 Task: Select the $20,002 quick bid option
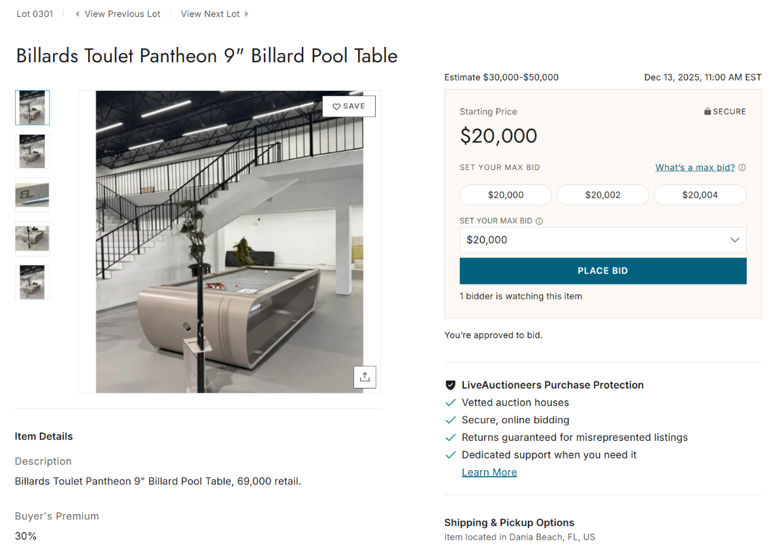(x=602, y=195)
